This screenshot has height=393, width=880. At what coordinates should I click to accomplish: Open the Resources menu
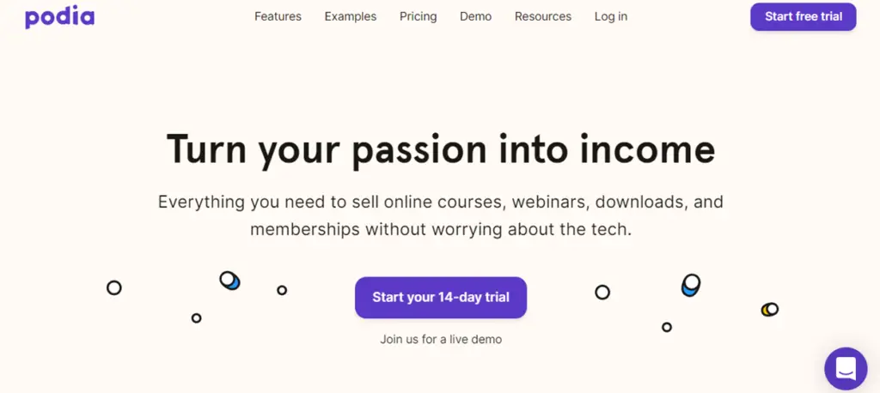pyautogui.click(x=542, y=16)
